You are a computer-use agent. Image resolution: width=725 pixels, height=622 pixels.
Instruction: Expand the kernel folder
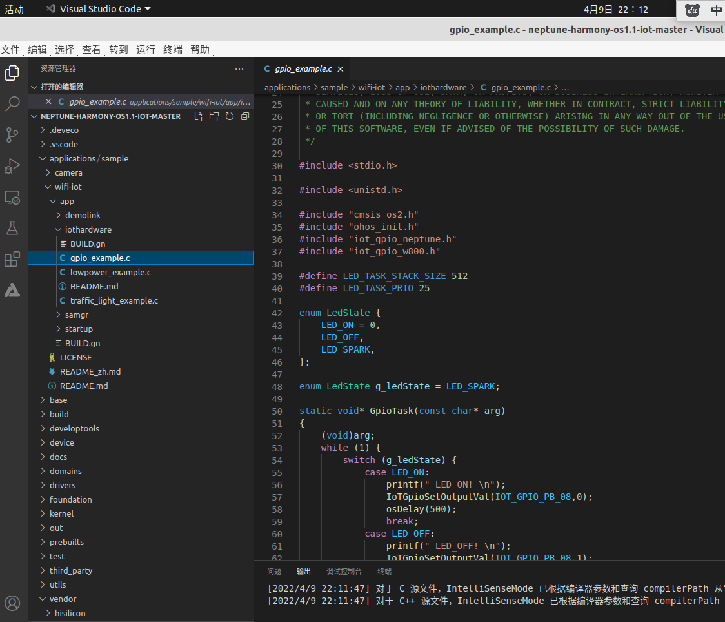141,513
